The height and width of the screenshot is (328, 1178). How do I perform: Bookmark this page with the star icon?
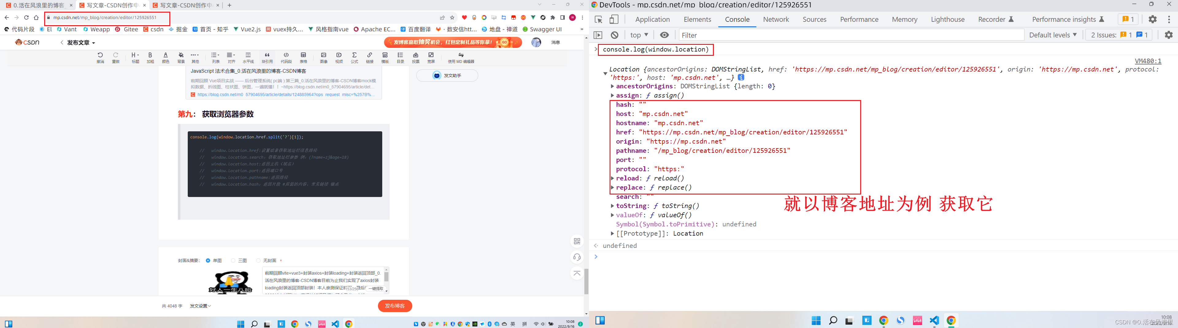(x=452, y=18)
